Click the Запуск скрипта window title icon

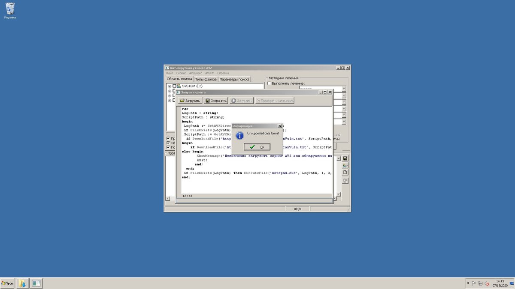pyautogui.click(x=179, y=92)
